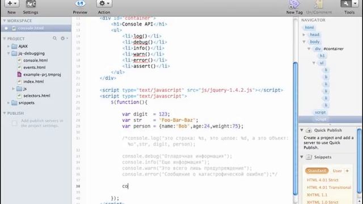
Task: Open the Tools dropdown arrow
Action: [355, 3]
